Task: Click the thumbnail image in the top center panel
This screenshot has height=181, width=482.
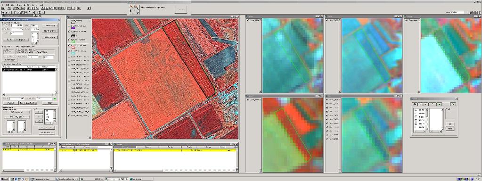Action: [x=134, y=9]
